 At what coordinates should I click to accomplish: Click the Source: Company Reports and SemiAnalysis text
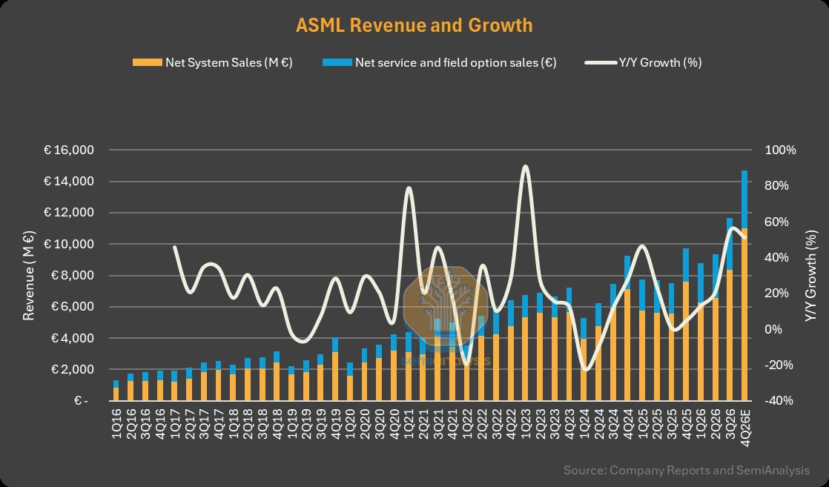(686, 469)
